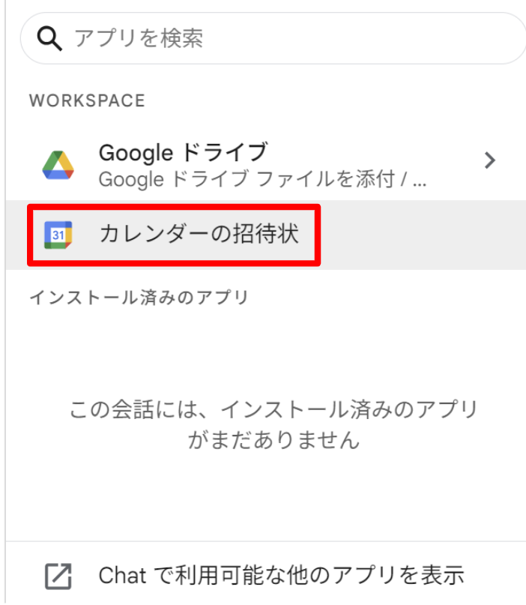Click the この会話には、インストール済みのアプリ message line
Screen dimensions: 526x605
[x=273, y=411]
